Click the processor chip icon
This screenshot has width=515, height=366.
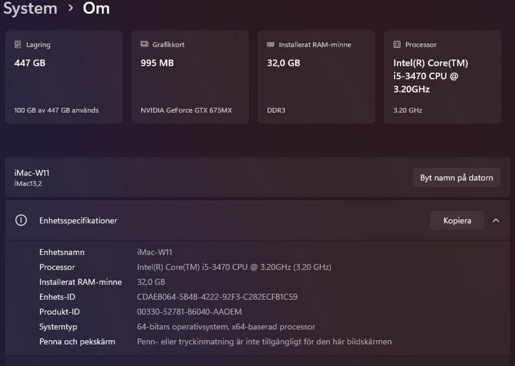397,44
